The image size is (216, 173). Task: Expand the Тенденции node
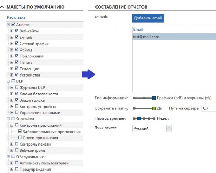pyautogui.click(x=12, y=69)
